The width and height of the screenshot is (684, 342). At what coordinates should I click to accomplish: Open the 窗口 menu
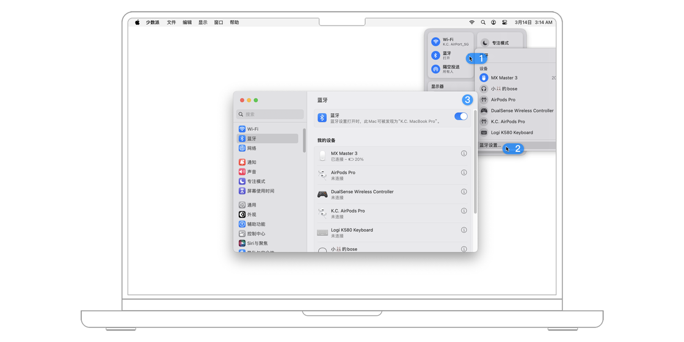pos(219,22)
